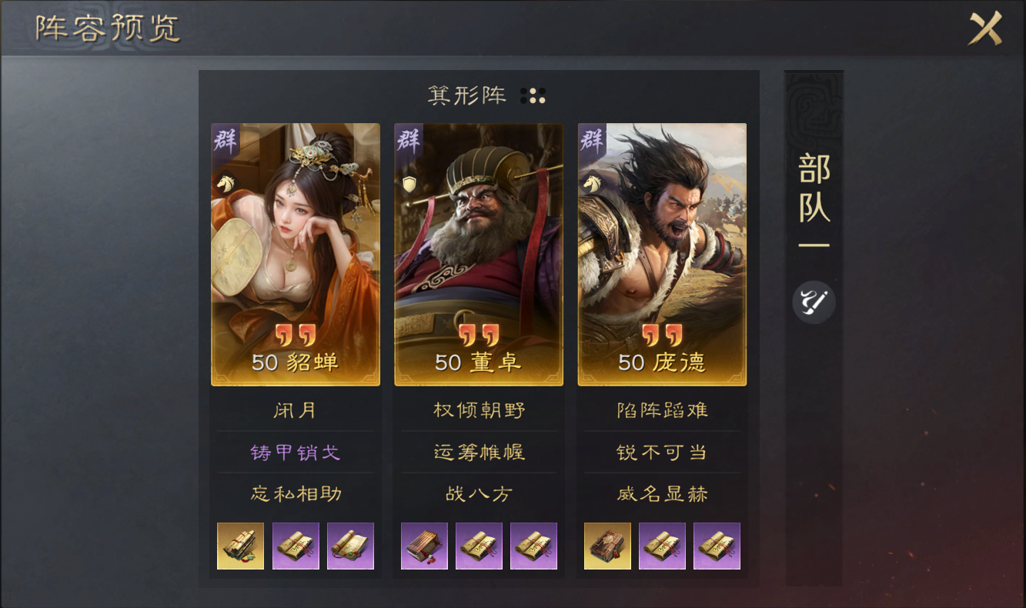Image resolution: width=1026 pixels, height=608 pixels.
Task: Click the cavalry horse icon on 貂蝉 card
Action: point(225,184)
